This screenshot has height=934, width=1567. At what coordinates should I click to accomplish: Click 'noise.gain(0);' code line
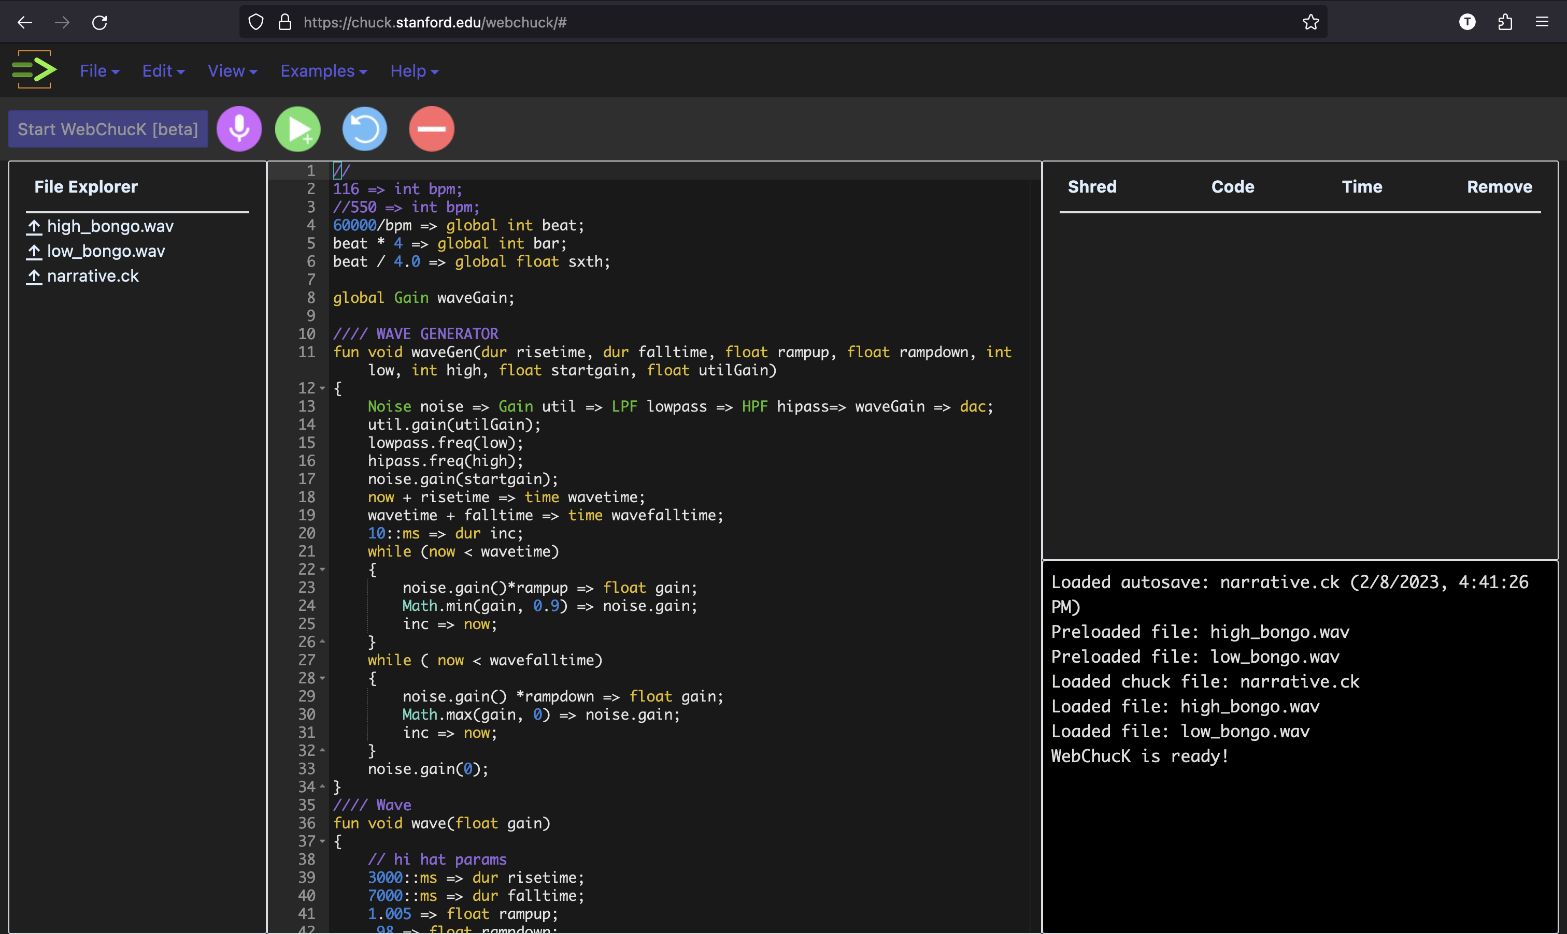(x=428, y=769)
